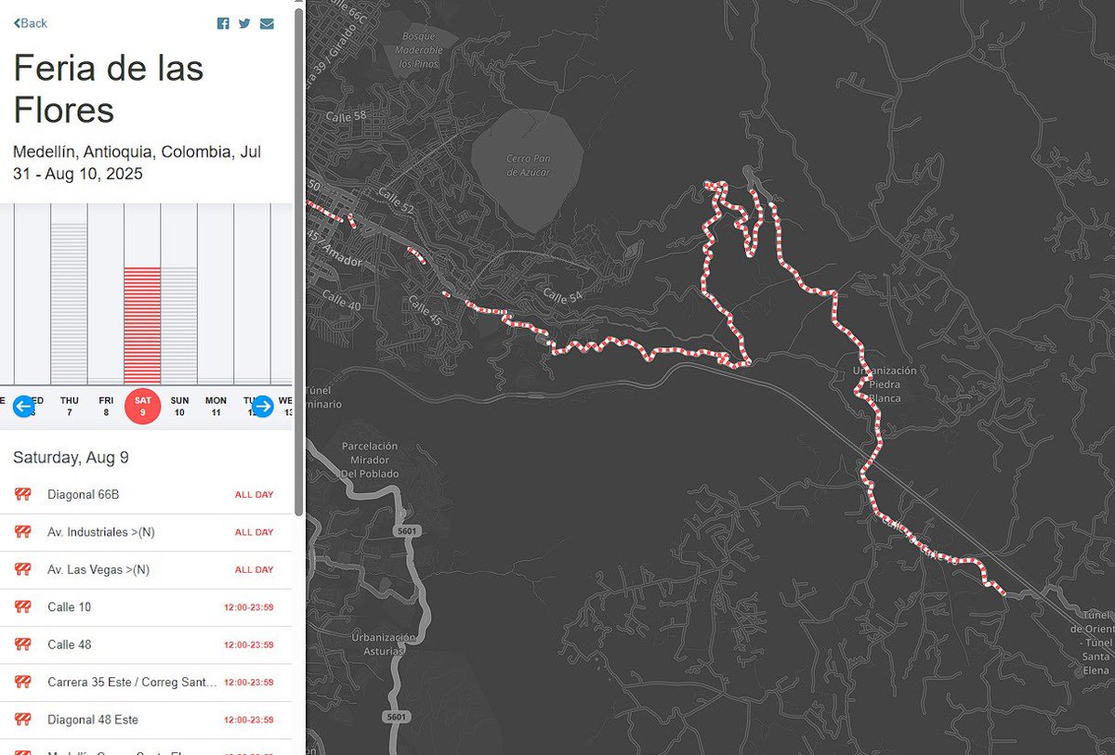Click the lower 5601 route shield
Viewport: 1115px width, 755px height.
coord(397,717)
